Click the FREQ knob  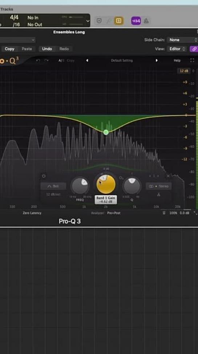(80, 186)
